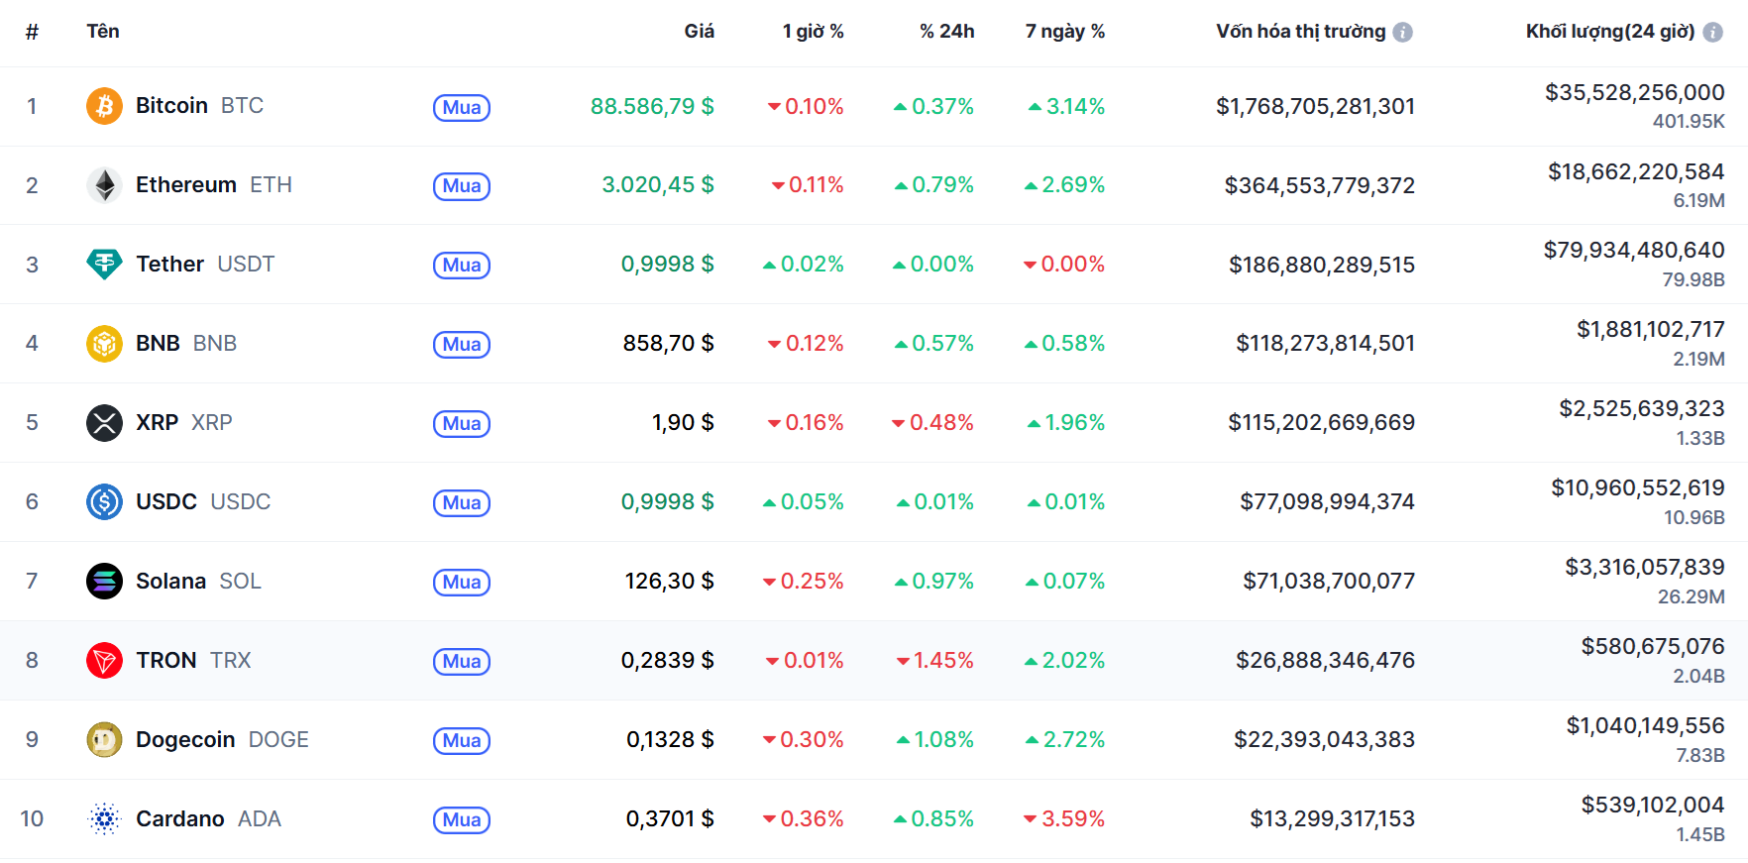
Task: Click the BNB coin logo icon
Action: [x=104, y=344]
